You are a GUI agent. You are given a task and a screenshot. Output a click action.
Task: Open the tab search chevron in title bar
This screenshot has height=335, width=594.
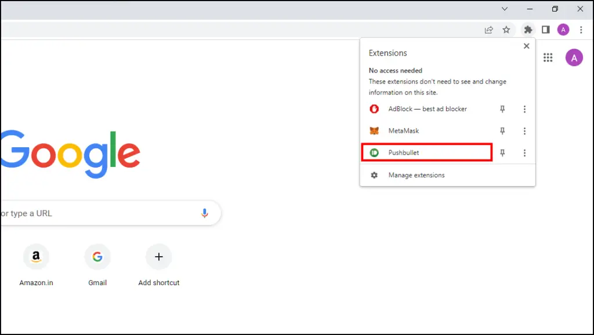[x=505, y=9]
